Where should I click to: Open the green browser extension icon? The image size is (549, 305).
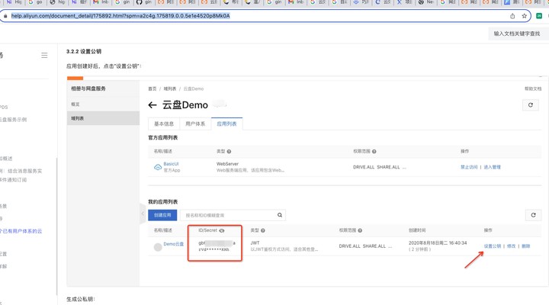539,16
